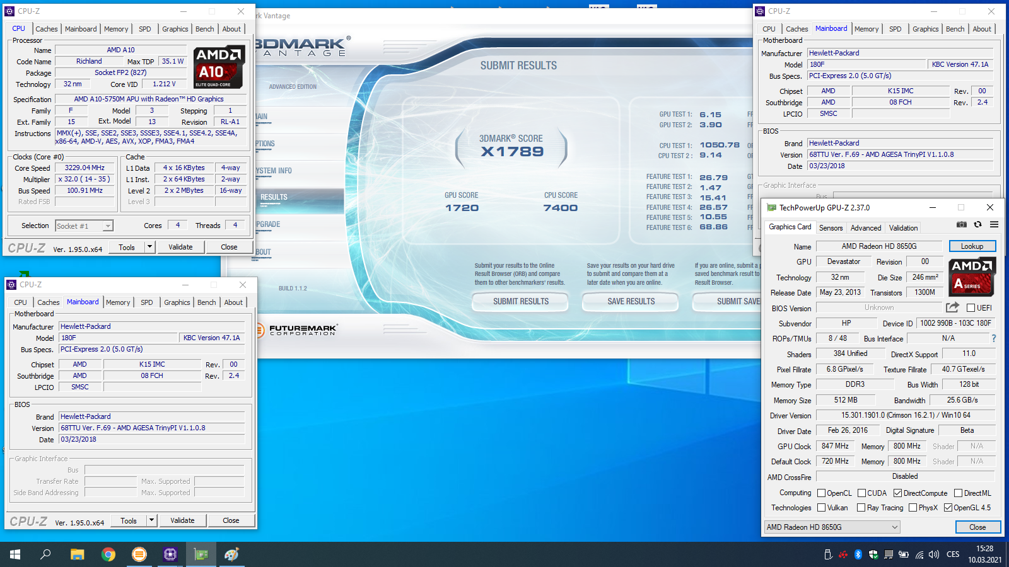Open the GPU-Z hamburger menu
The width and height of the screenshot is (1009, 567).
pyautogui.click(x=994, y=224)
